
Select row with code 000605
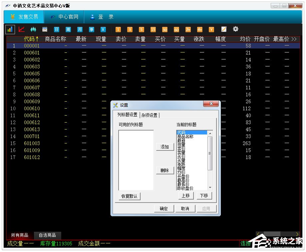pos(153,74)
